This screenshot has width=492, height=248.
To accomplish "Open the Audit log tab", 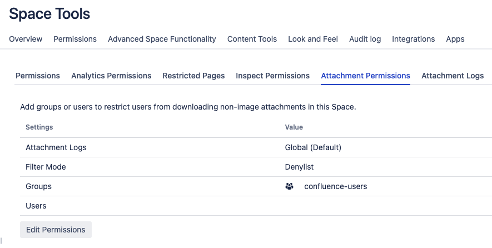I will click(x=365, y=39).
